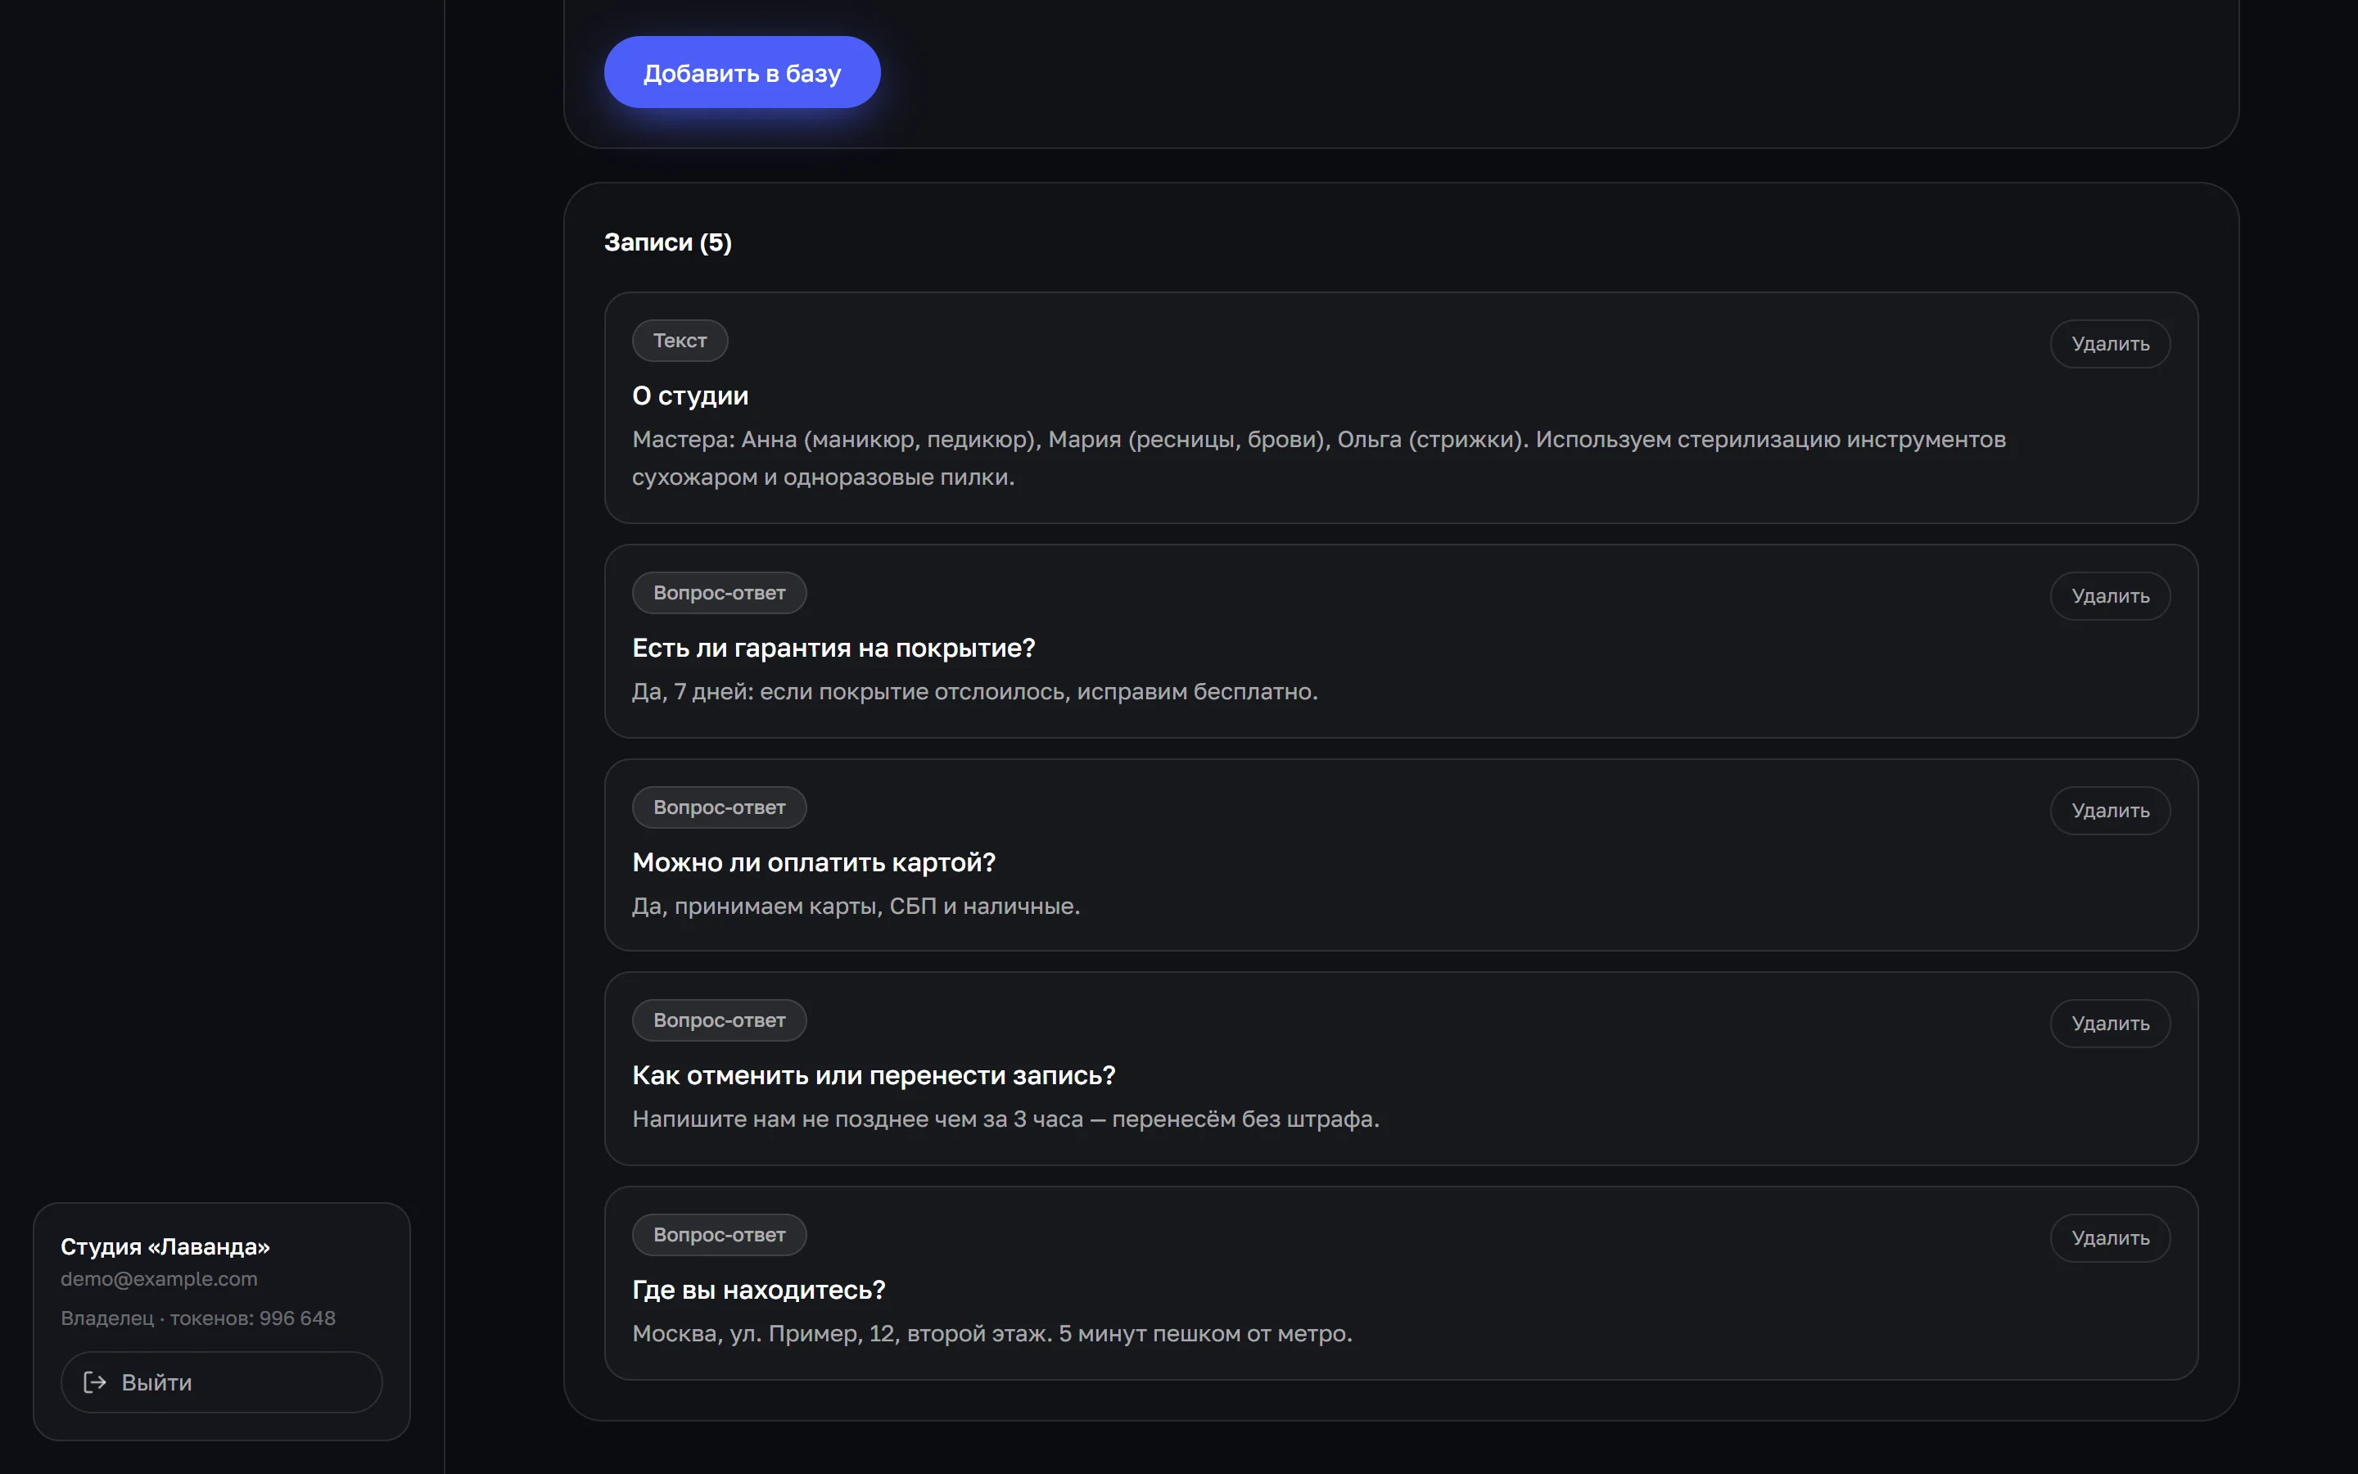Delete the 'Как отменить или перенести запись?' record
This screenshot has width=2358, height=1474.
2110,1023
